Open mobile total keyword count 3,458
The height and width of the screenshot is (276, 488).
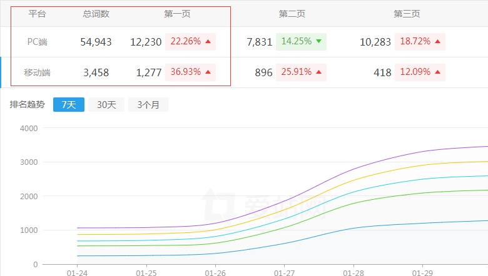point(96,72)
